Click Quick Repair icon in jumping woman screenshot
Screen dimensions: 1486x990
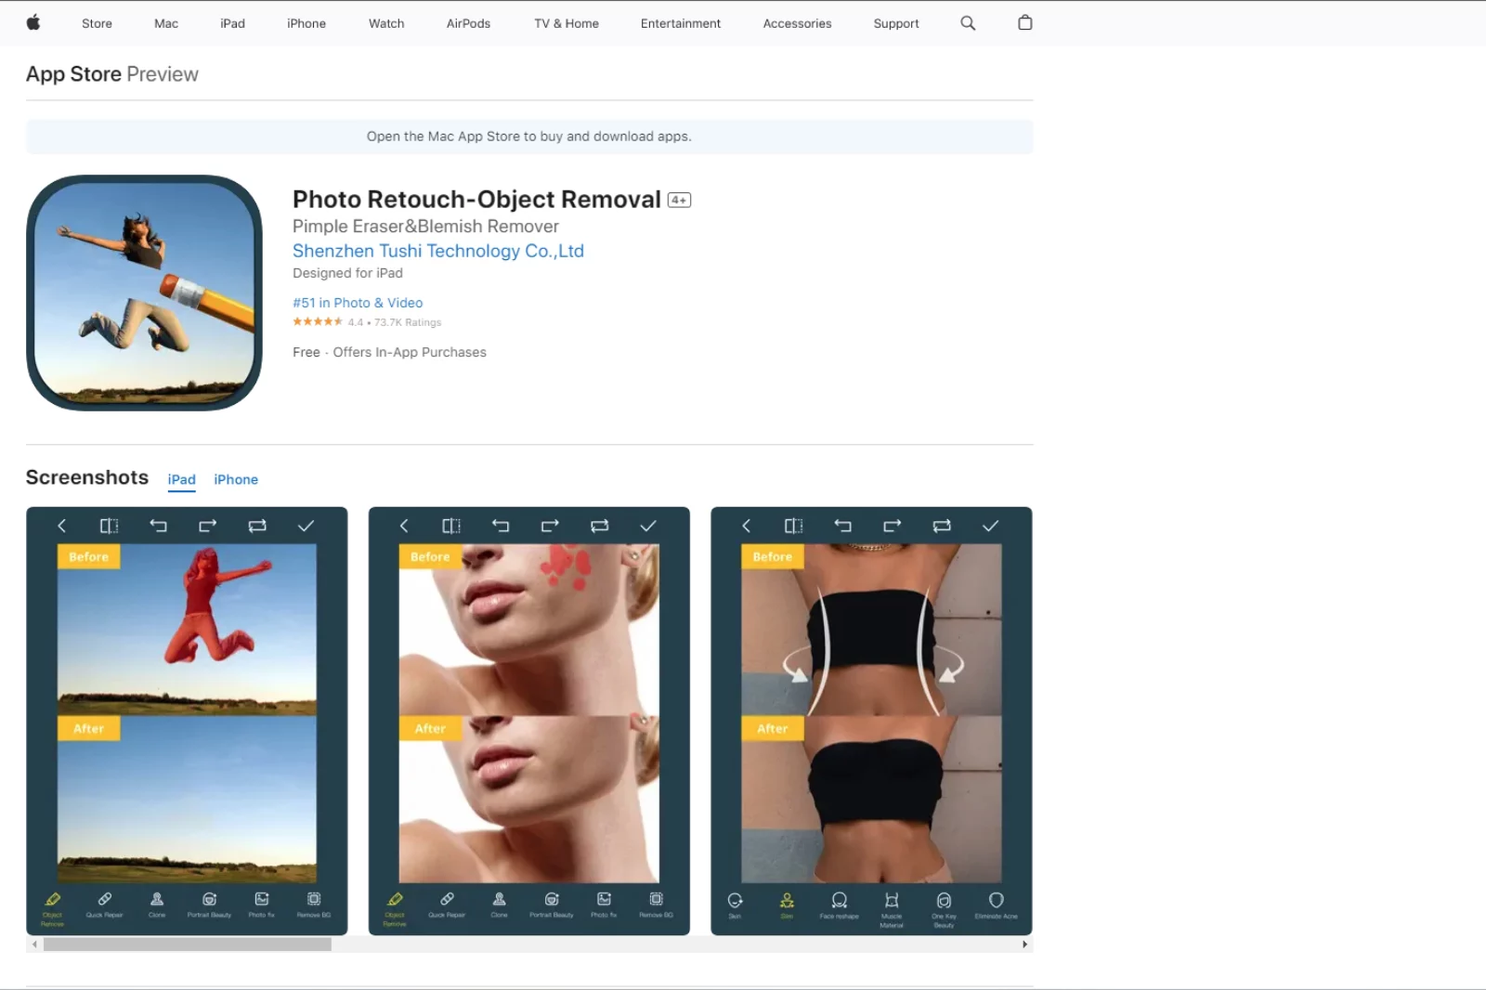(105, 899)
